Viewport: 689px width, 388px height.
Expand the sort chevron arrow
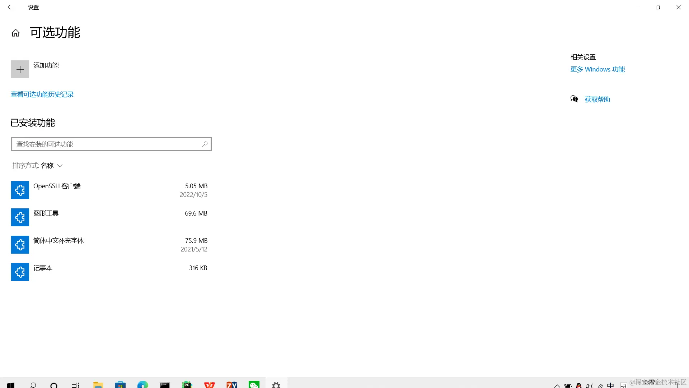coord(60,166)
